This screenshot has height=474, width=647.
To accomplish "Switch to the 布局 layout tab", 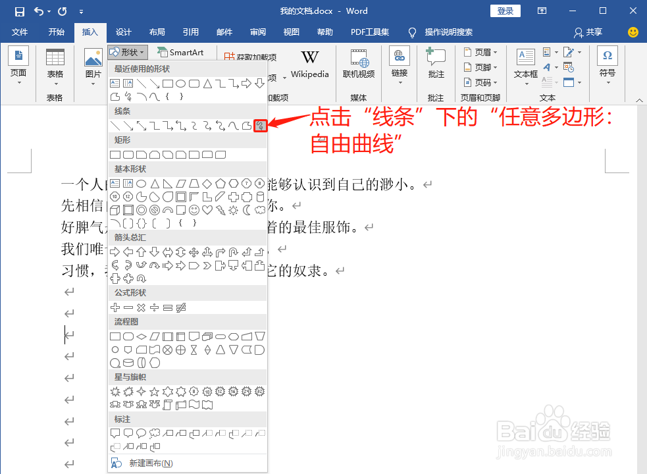I will click(x=157, y=32).
